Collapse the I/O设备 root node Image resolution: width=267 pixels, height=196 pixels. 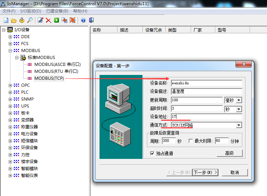tap(3, 30)
